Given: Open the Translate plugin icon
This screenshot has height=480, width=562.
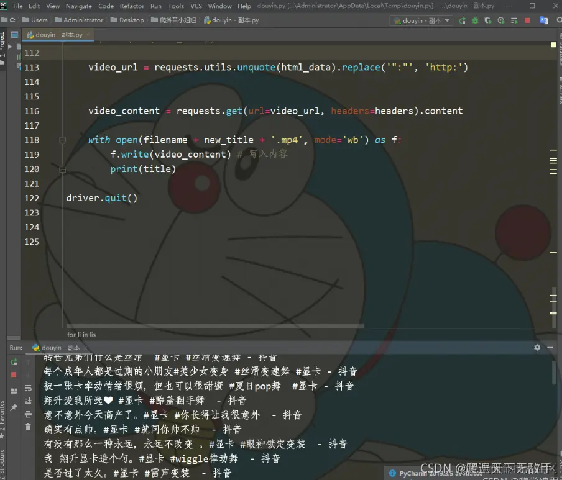Looking at the screenshot, I should pyautogui.click(x=543, y=20).
